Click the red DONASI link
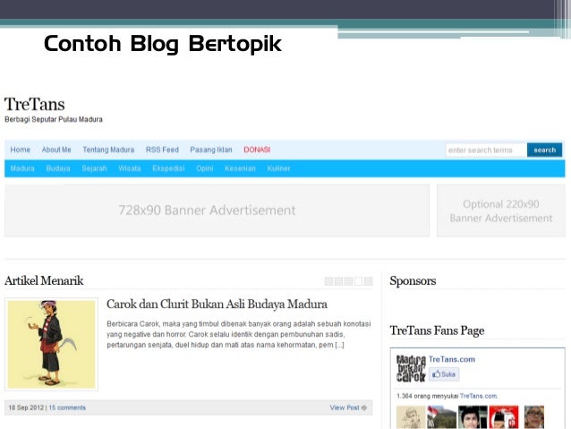Image resolution: width=571 pixels, height=429 pixels. 257,150
